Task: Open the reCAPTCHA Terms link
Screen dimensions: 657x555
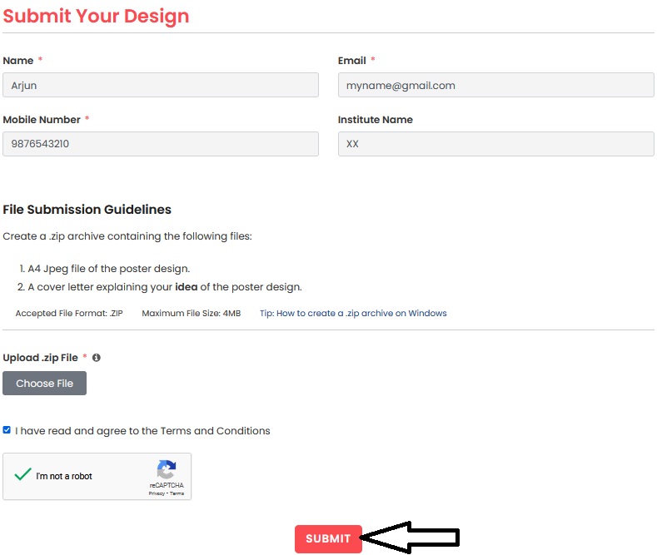Action: coord(177,493)
